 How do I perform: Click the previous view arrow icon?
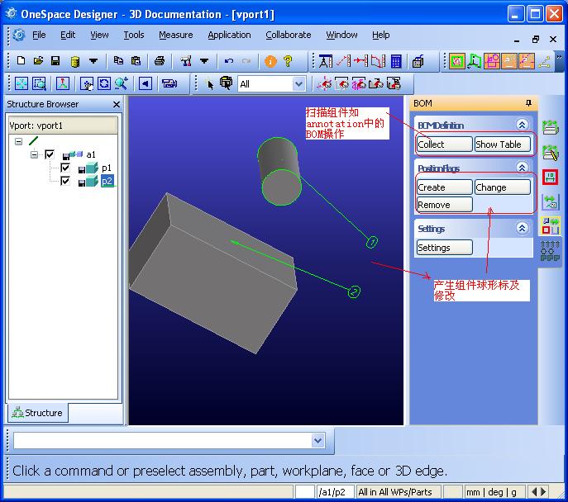pyautogui.click(x=146, y=84)
